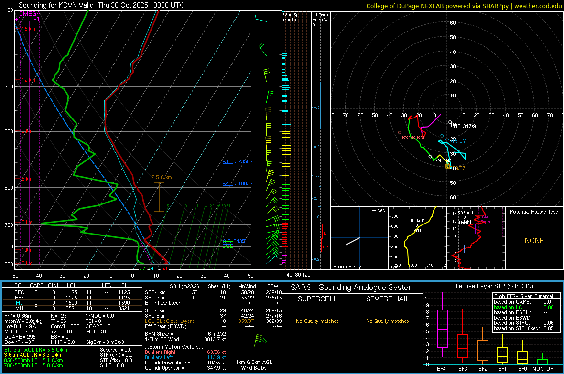The width and height of the screenshot is (564, 374).
Task: Click the Bunkers Left = 11/19 kt line
Action: (x=185, y=357)
